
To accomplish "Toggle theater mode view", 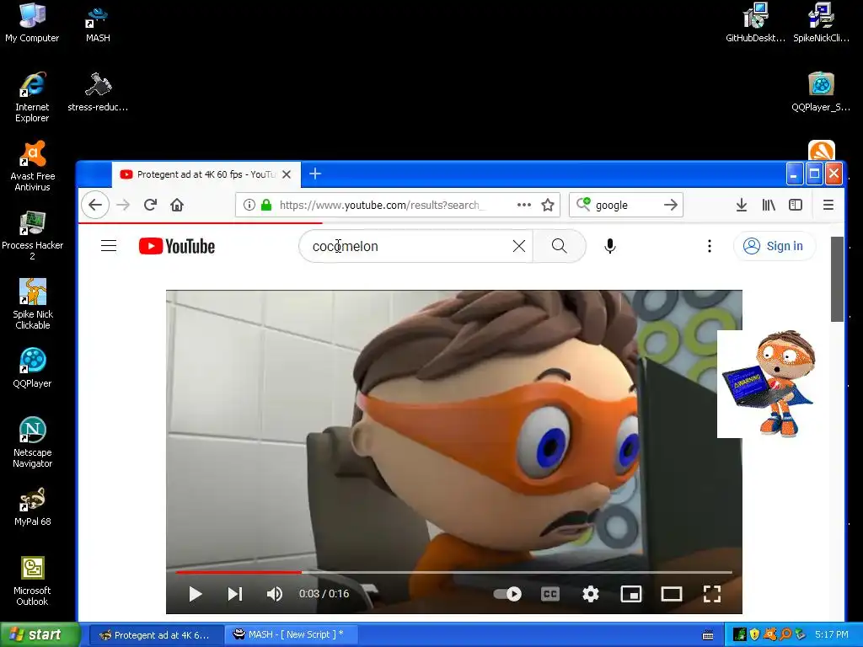I will tap(672, 594).
